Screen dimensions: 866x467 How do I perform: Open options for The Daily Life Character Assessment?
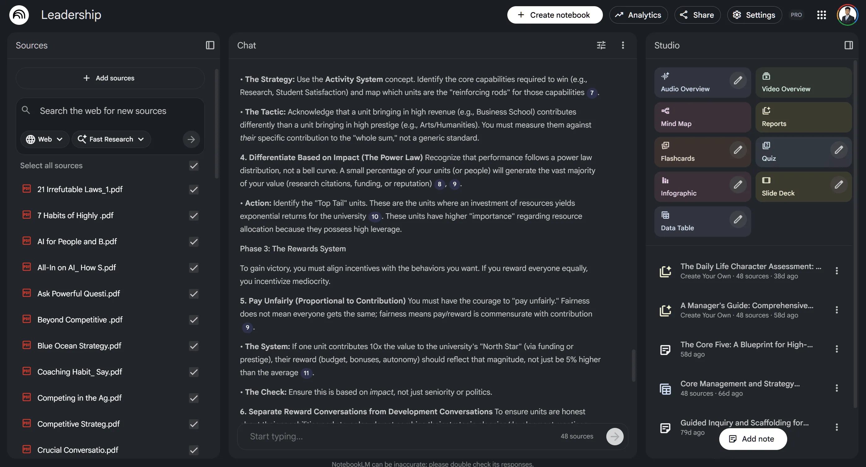click(837, 271)
